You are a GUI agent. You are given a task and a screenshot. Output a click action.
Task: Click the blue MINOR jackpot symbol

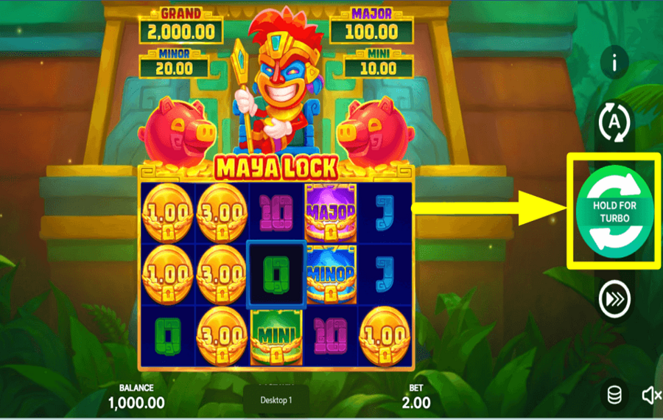coord(330,275)
